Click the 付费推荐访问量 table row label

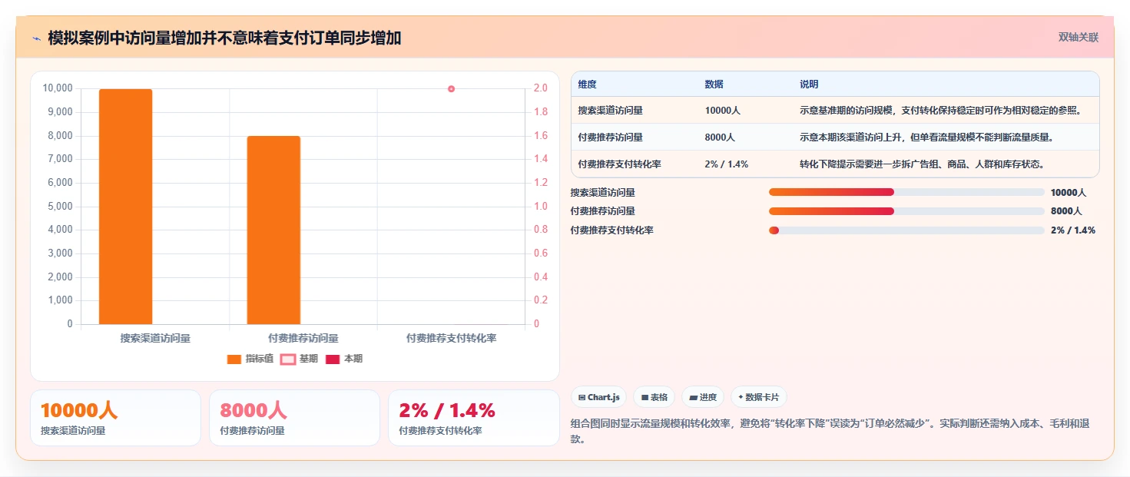pyautogui.click(x=610, y=137)
